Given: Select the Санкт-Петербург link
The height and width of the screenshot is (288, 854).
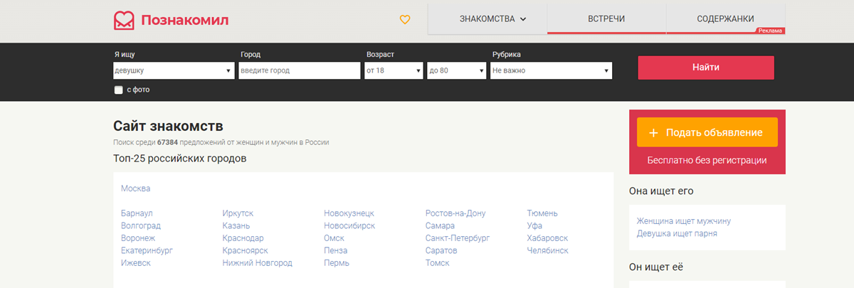Looking at the screenshot, I should click(457, 238).
